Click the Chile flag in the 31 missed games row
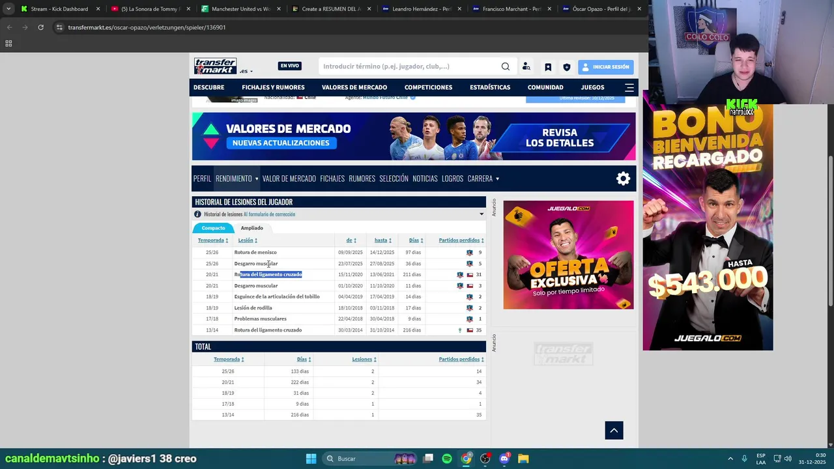 click(470, 275)
